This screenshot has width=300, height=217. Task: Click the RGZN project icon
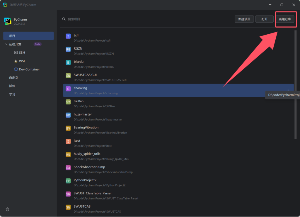point(68,50)
